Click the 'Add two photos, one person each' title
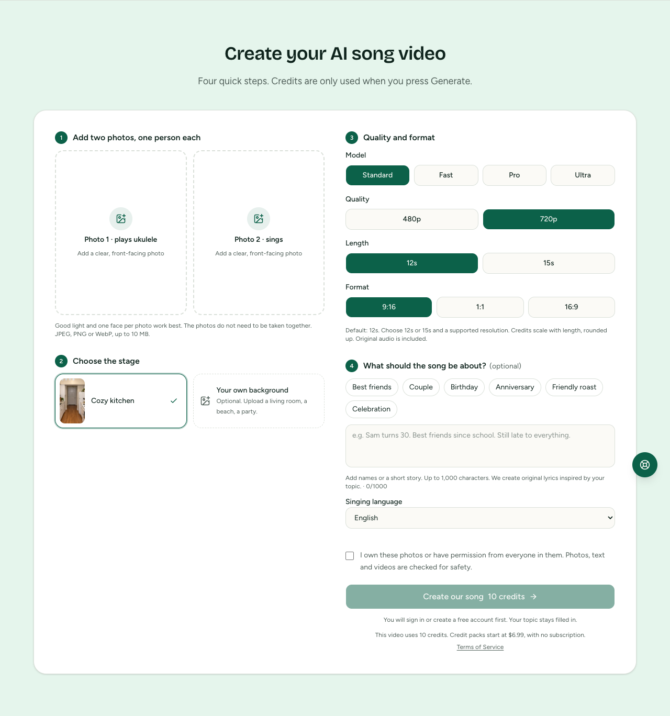Image resolution: width=670 pixels, height=716 pixels. 137,138
